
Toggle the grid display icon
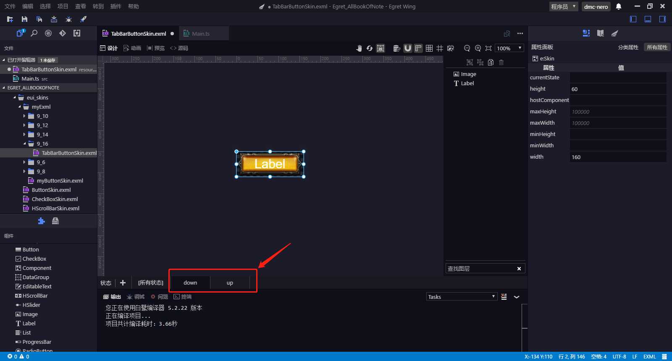(x=429, y=48)
